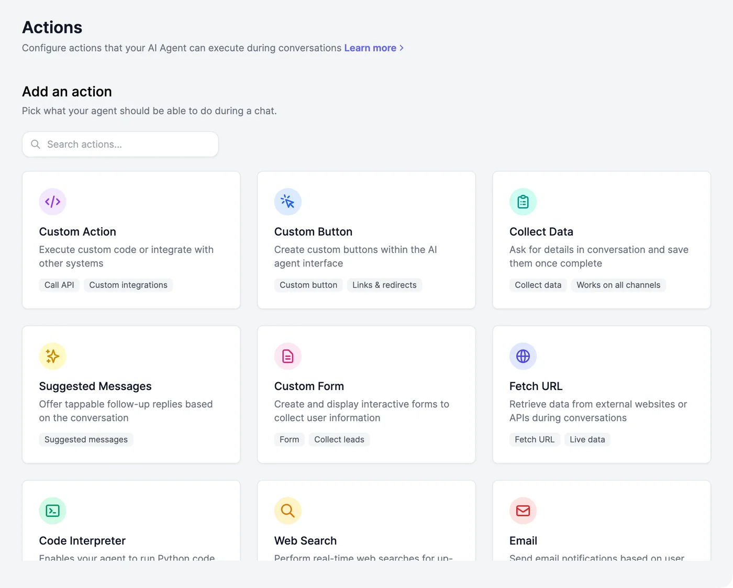The width and height of the screenshot is (733, 588).
Task: Focus the Search actions input field
Action: tap(120, 144)
